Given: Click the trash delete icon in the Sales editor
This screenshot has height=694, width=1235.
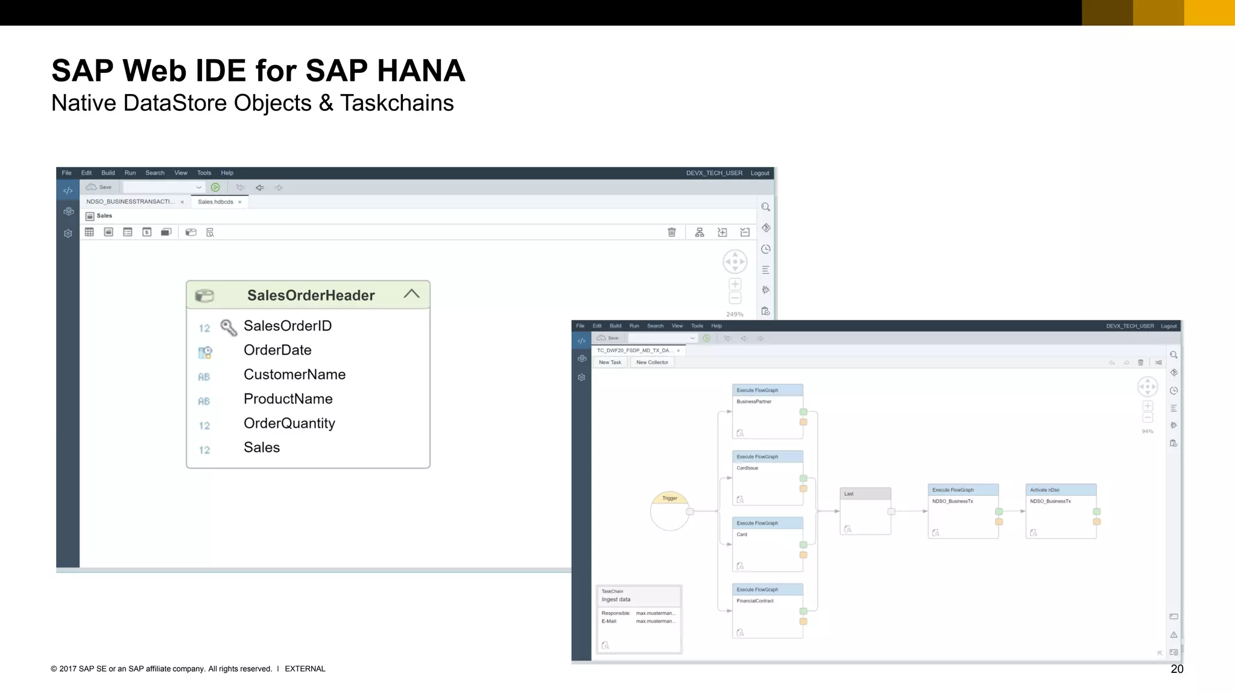Looking at the screenshot, I should pos(672,232).
